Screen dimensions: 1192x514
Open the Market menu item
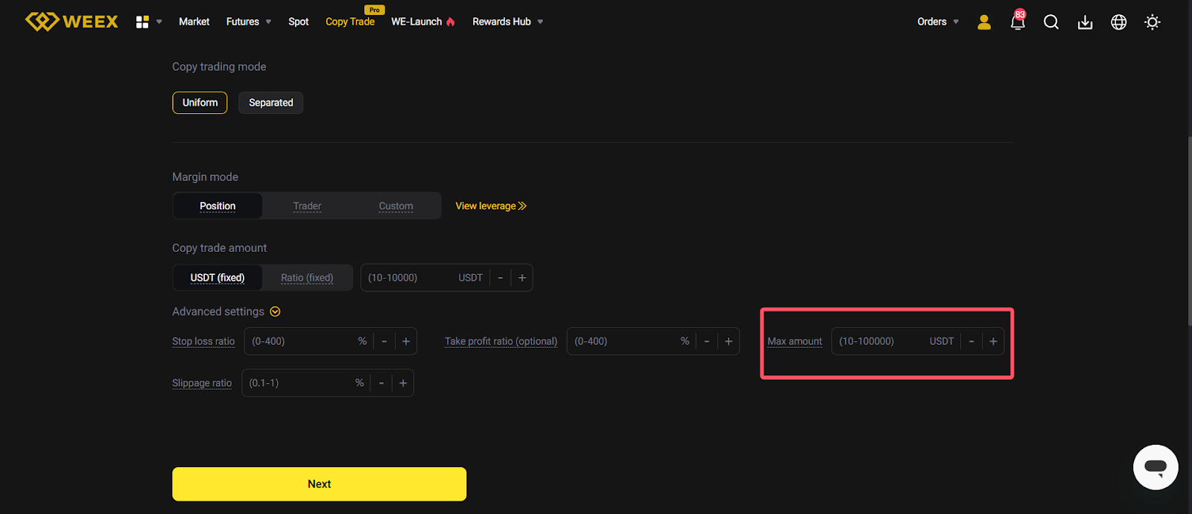pyautogui.click(x=194, y=22)
